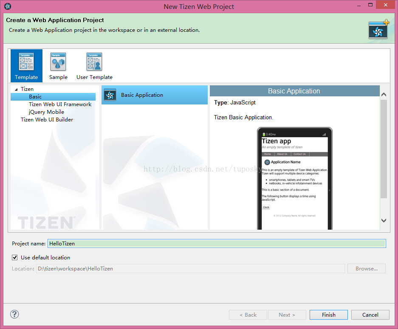This screenshot has width=398, height=329.
Task: Click the Project name input field
Action: point(217,244)
